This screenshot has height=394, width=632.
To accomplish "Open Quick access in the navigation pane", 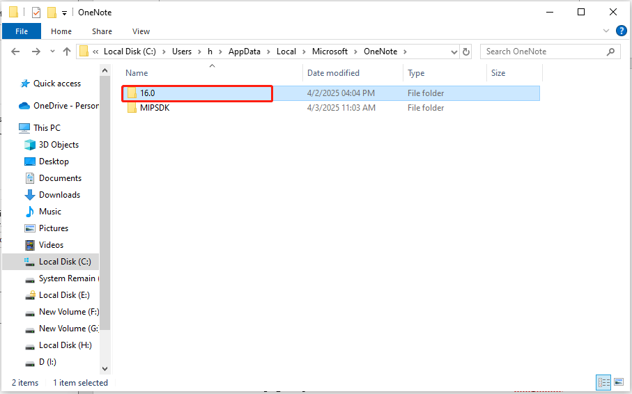I will coord(51,84).
